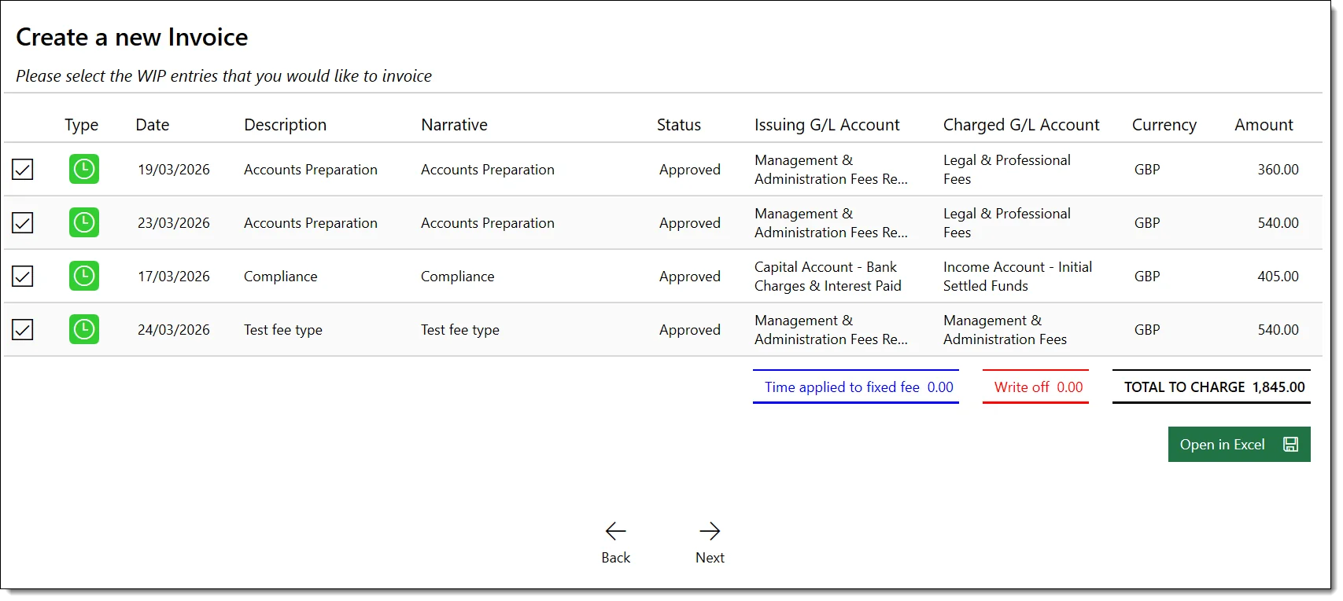Click the Back label
The height and width of the screenshot is (601, 1343).
[x=615, y=558]
